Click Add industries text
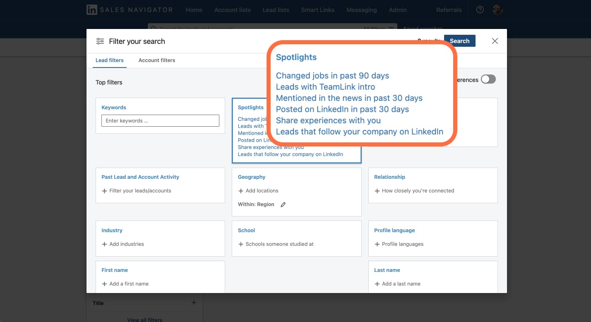 pos(127,244)
